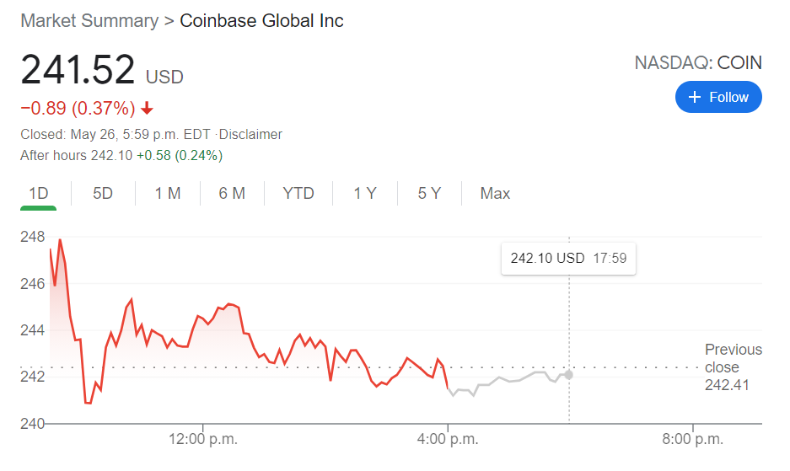
Task: Switch to the 1 M chart tab
Action: [x=168, y=194]
